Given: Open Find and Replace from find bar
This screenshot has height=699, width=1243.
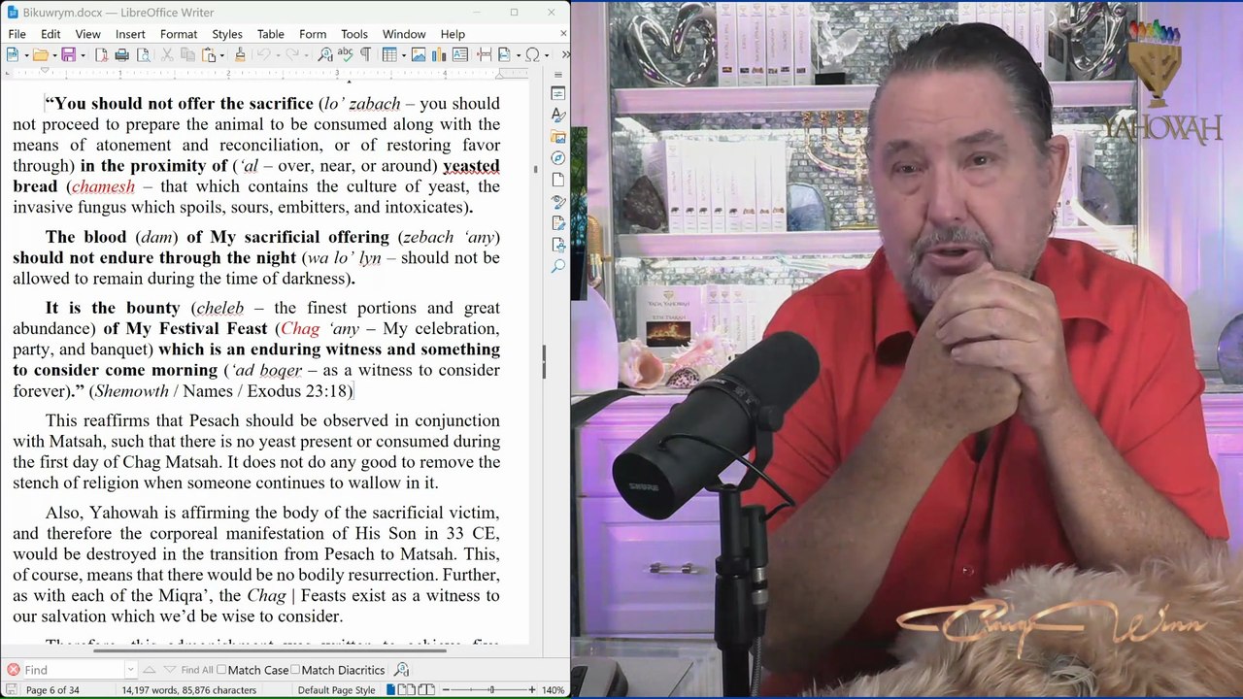Looking at the screenshot, I should (x=401, y=670).
